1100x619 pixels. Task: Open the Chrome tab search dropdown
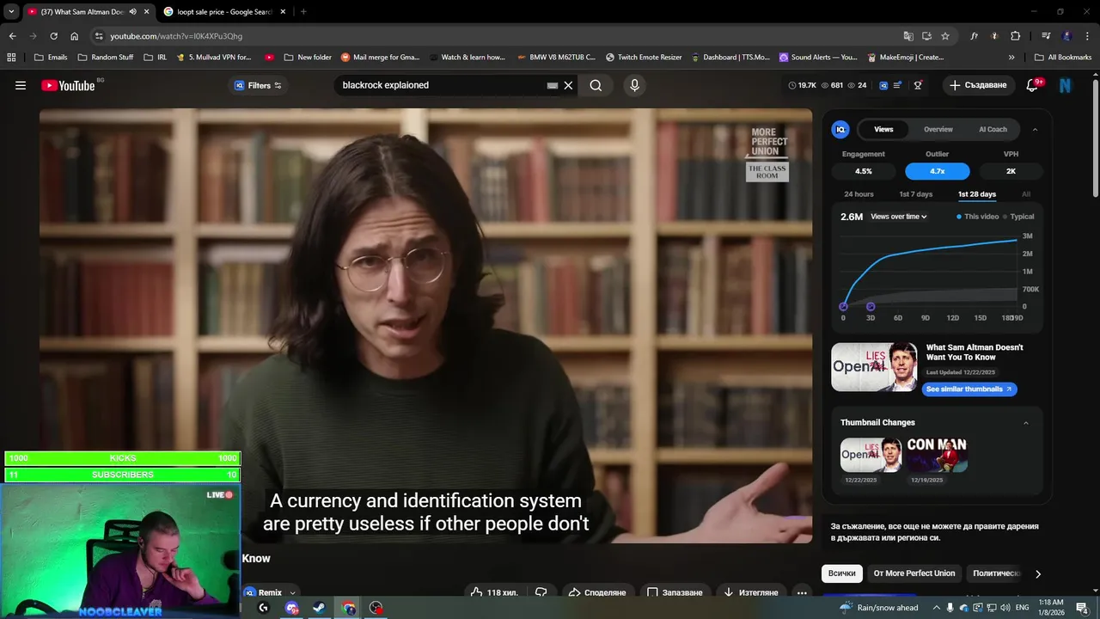(x=11, y=12)
